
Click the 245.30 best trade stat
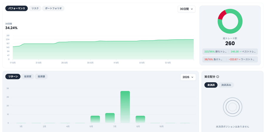243,52
